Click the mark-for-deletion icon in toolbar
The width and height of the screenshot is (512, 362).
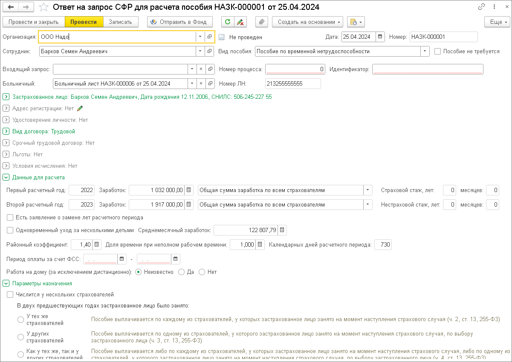[x=240, y=22]
